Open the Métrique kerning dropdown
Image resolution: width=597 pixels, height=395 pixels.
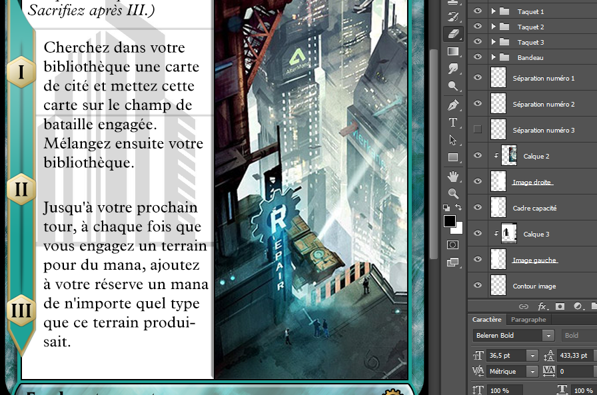pyautogui.click(x=532, y=371)
